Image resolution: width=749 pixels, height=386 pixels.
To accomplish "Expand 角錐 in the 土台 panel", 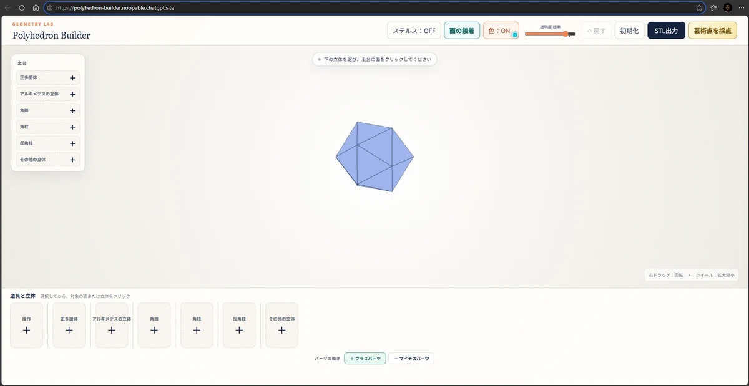I will [x=48, y=110].
